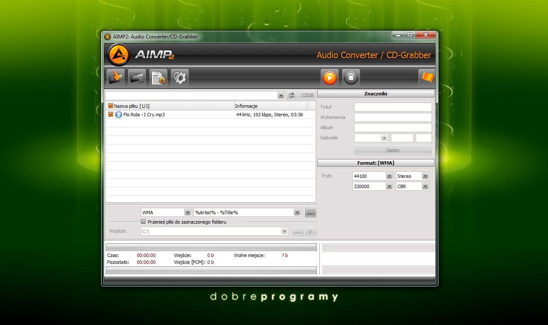
Task: Click the Pozostało 00:00:00 value
Action: coord(146,262)
